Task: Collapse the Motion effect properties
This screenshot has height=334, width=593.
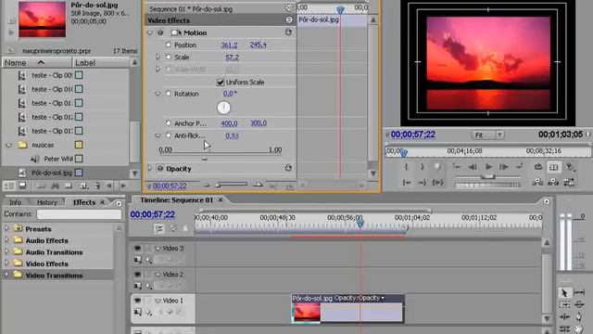Action: coord(150,33)
